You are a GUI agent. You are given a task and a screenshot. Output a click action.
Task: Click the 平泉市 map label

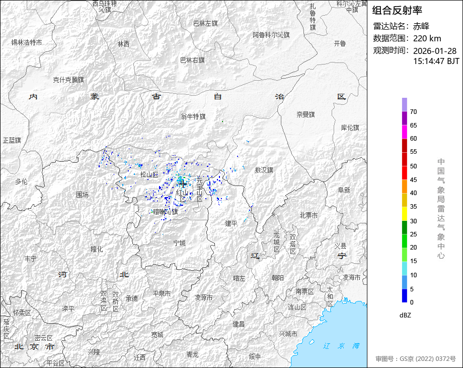(x=162, y=294)
